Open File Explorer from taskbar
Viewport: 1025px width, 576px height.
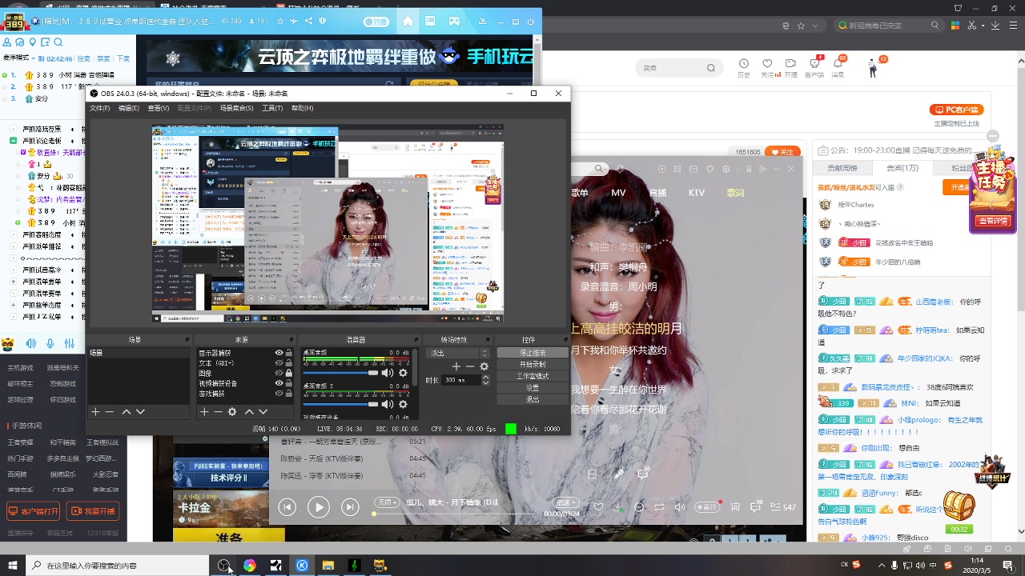coord(328,566)
